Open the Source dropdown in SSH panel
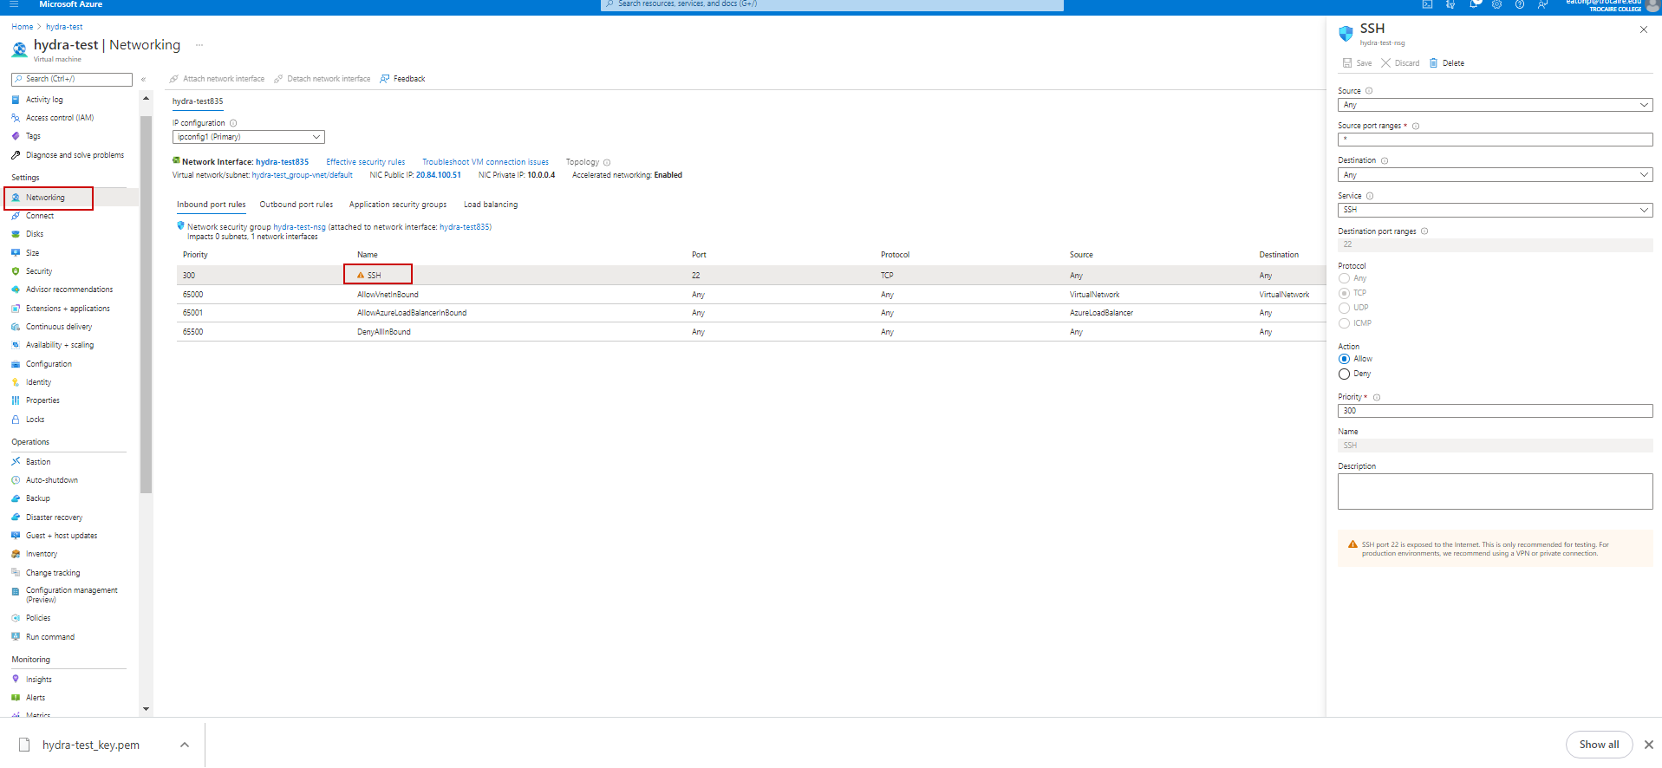Screen dimensions: 1662x768 (1494, 105)
